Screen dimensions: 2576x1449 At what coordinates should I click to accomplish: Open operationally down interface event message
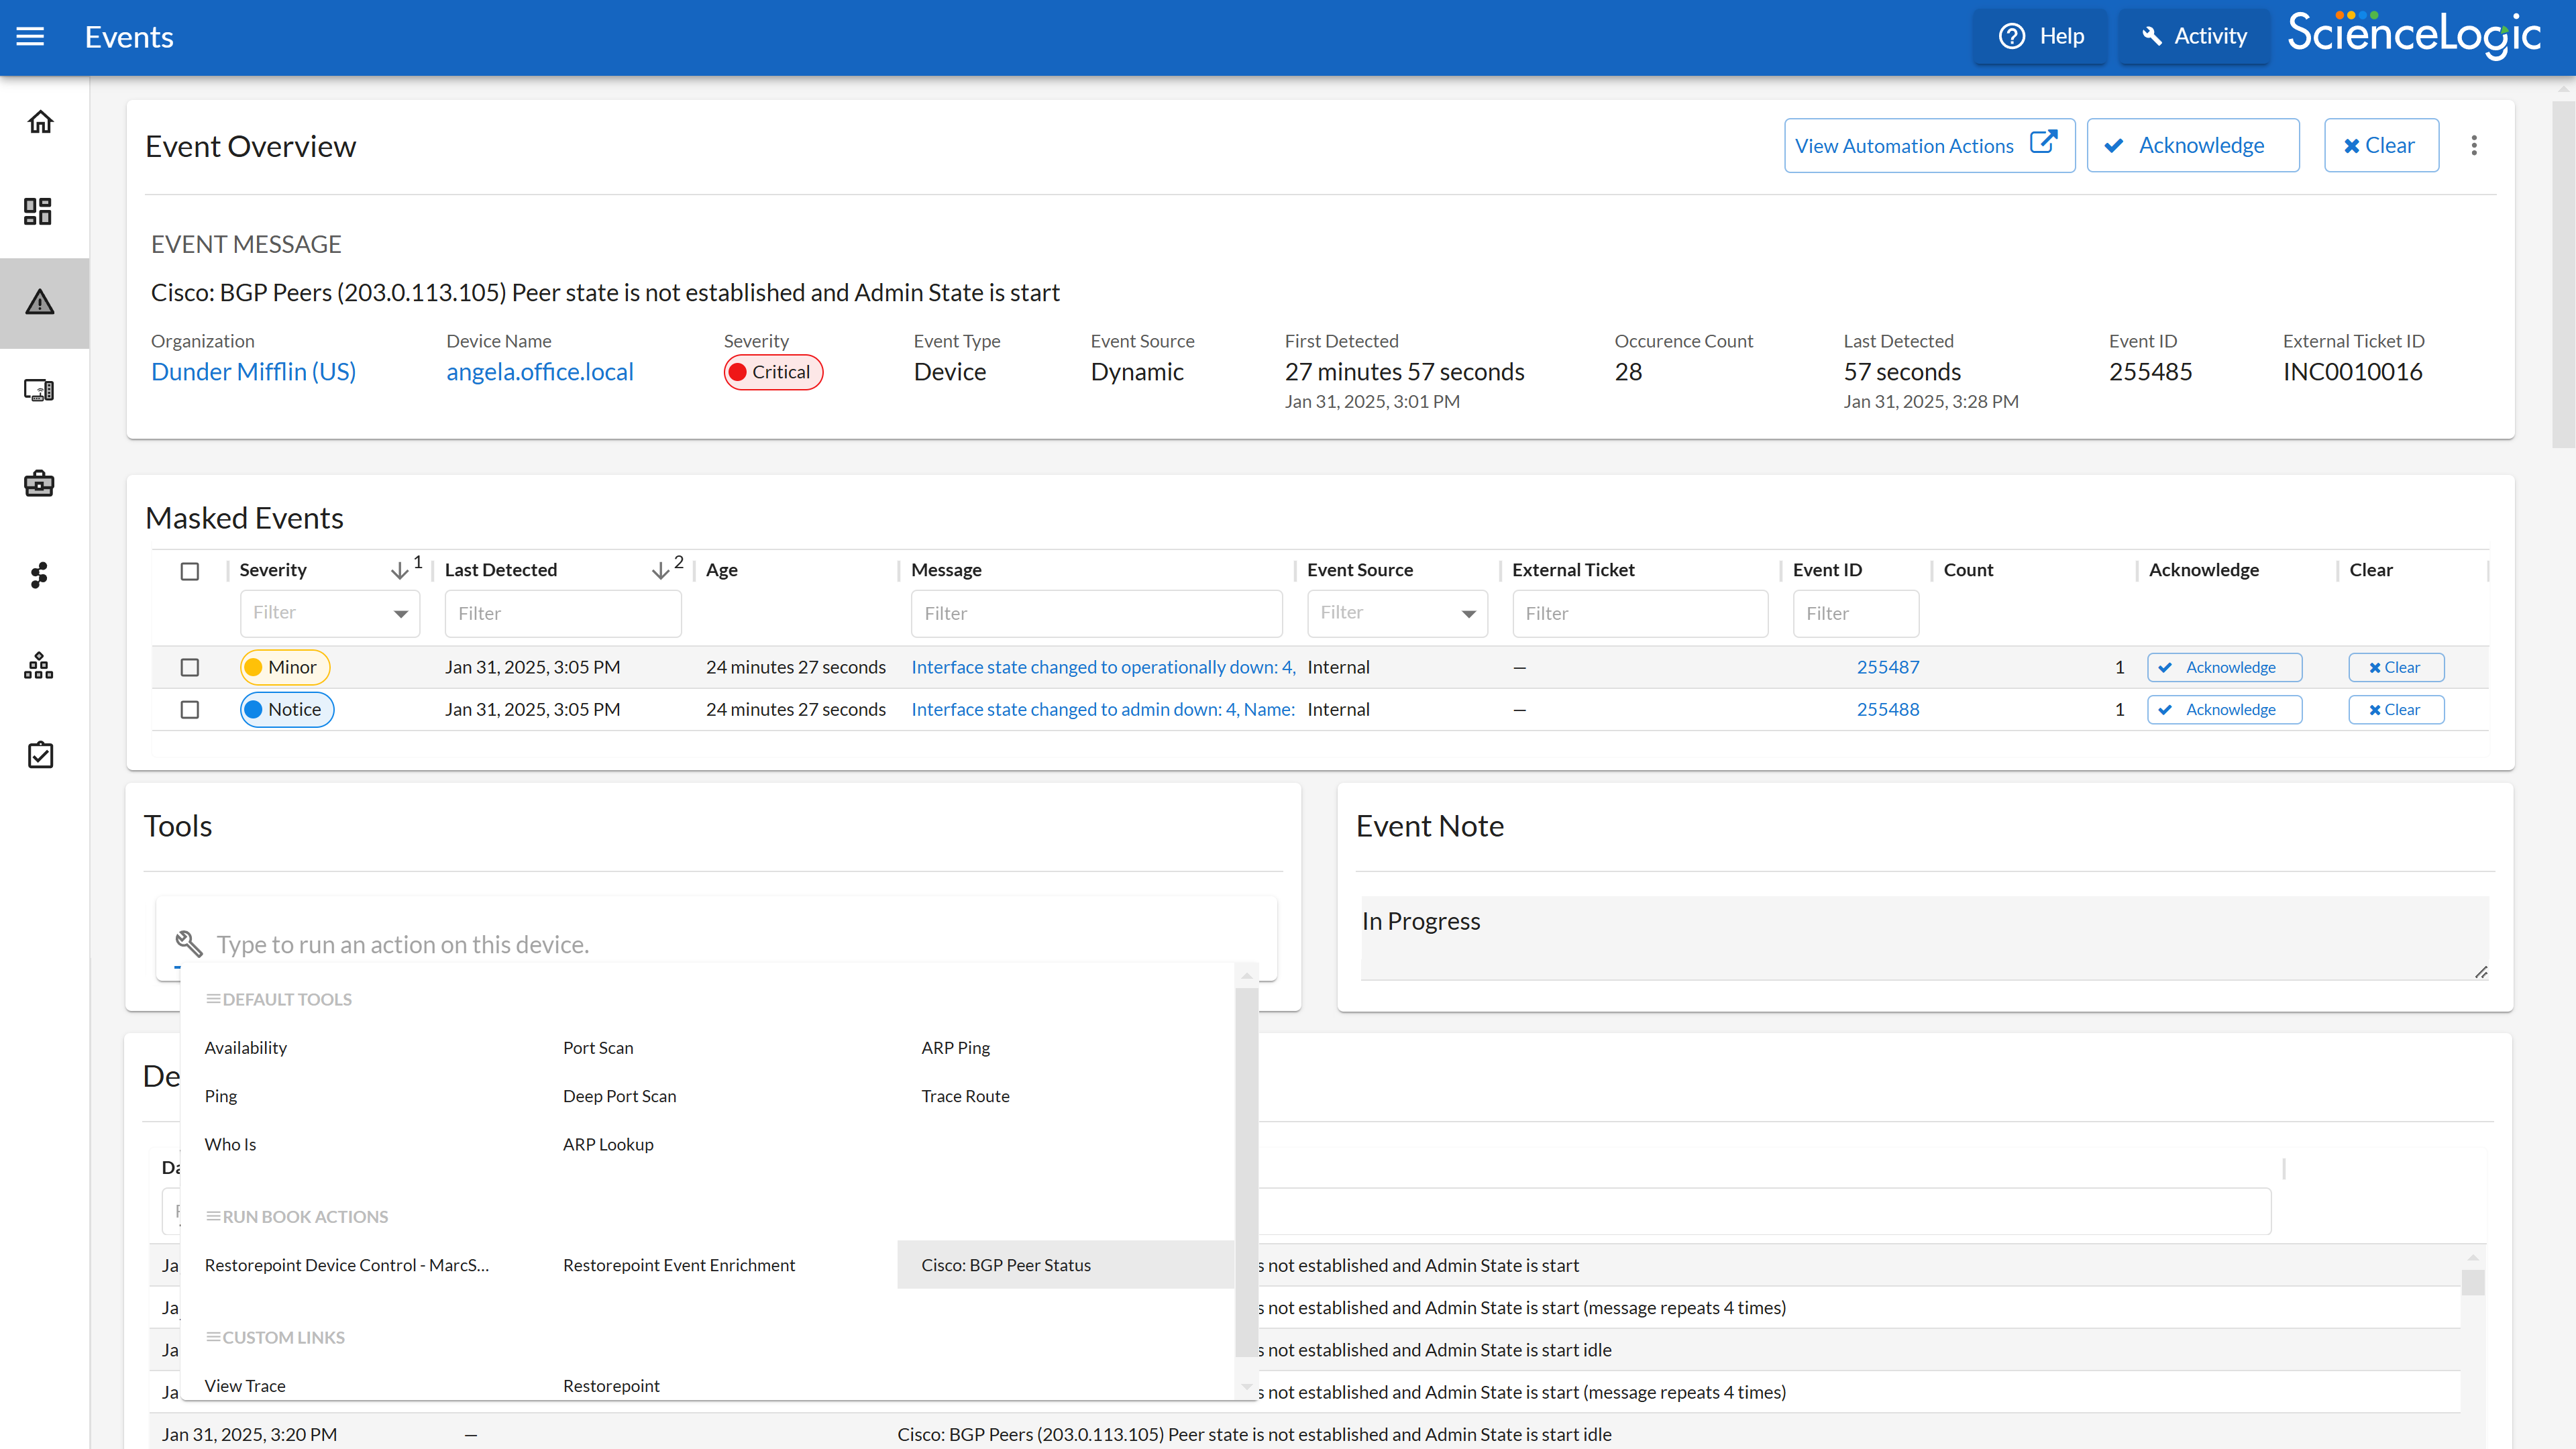(x=1103, y=667)
